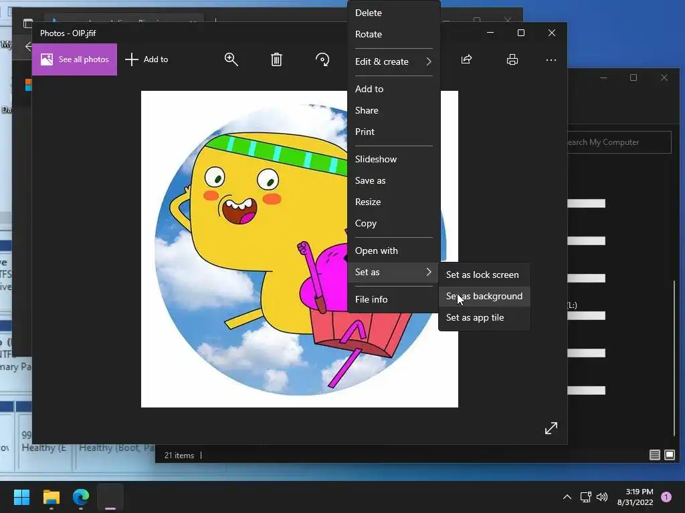The image size is (685, 513).
Task: Show hidden icons in the system tray
Action: pyautogui.click(x=567, y=497)
